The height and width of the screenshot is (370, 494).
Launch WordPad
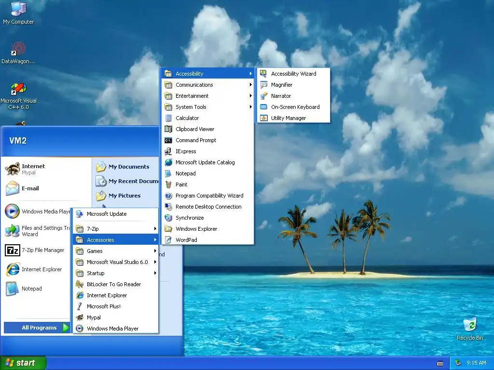coord(208,240)
